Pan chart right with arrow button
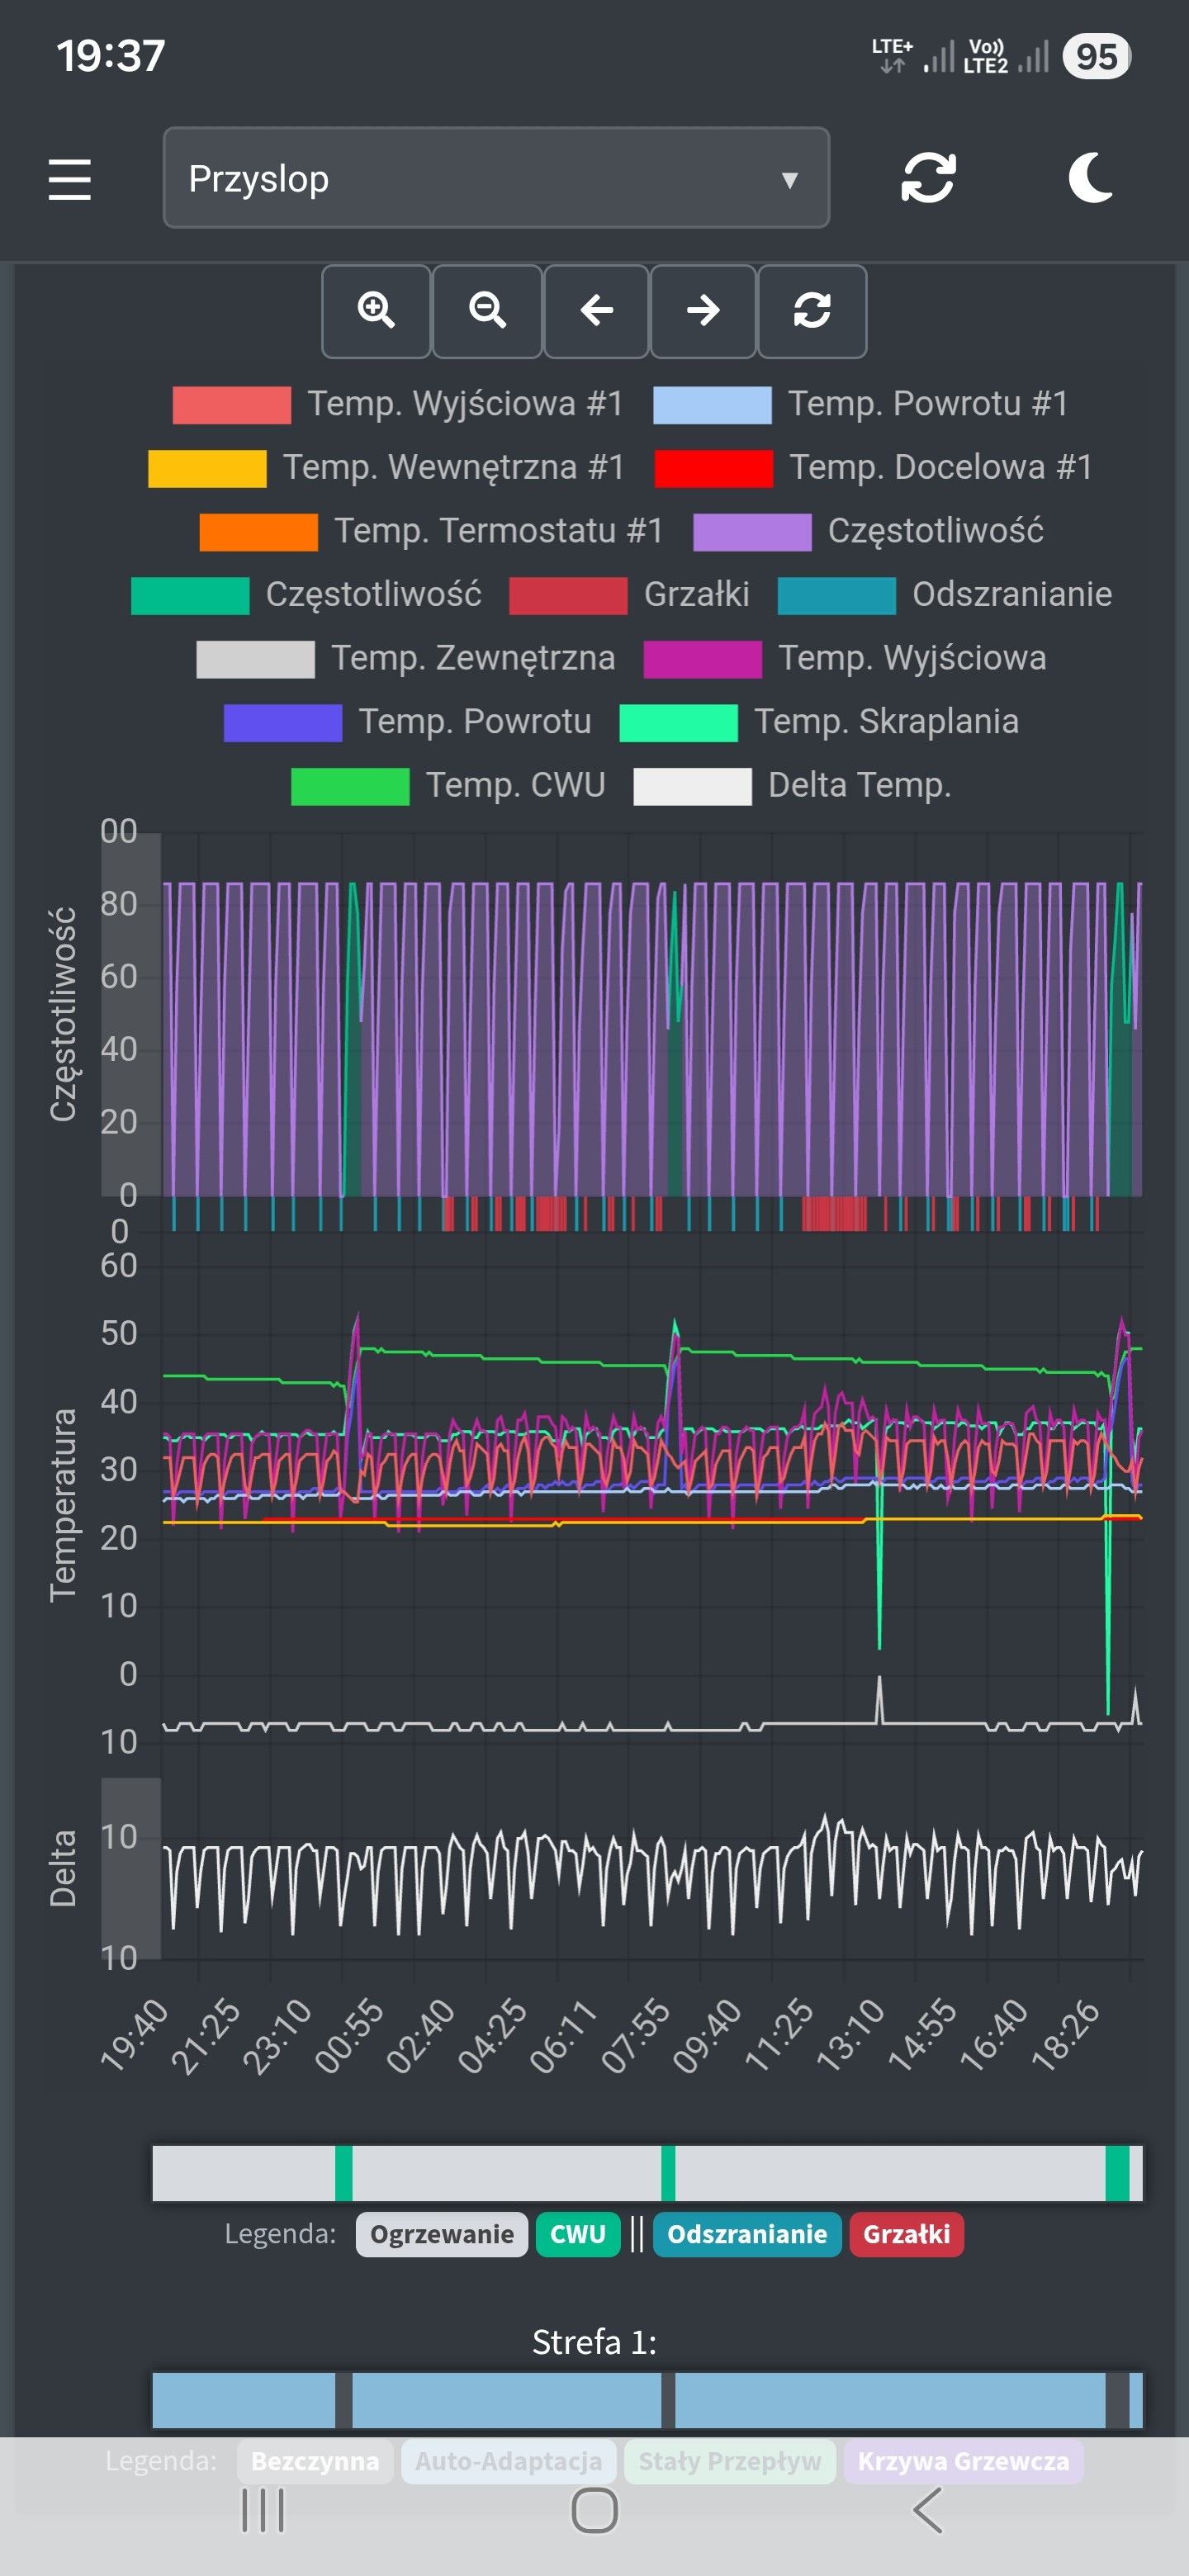This screenshot has height=2576, width=1189. (703, 311)
